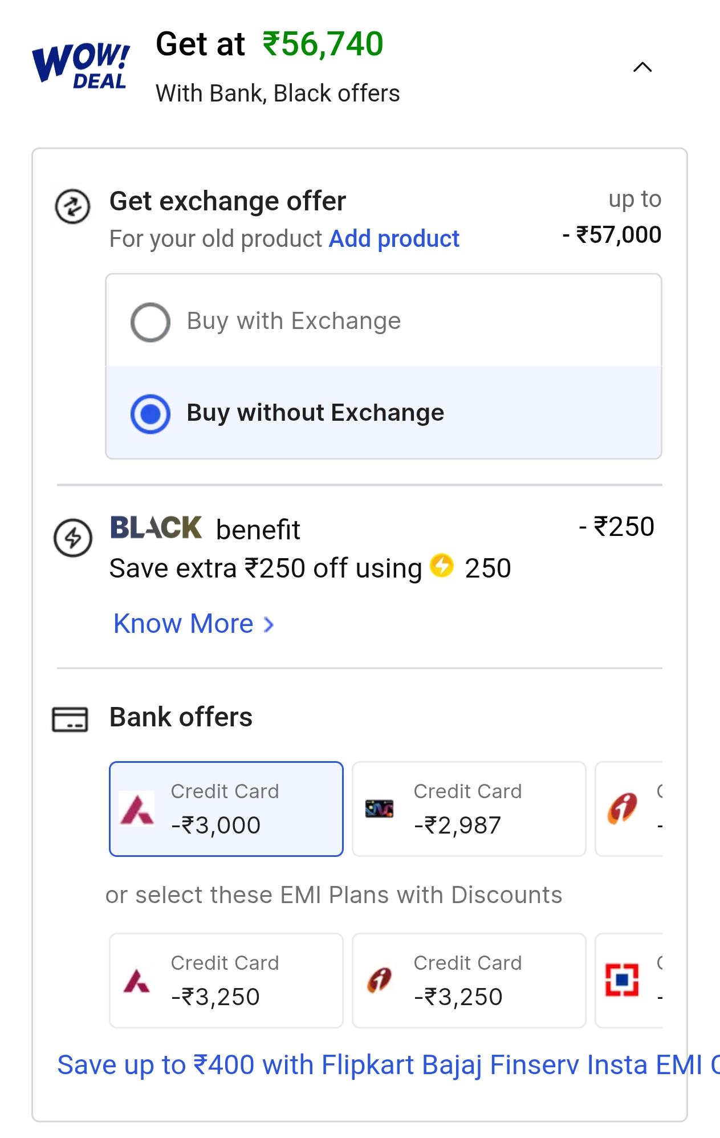Pick the second -₹3,250 EMI plan card
This screenshot has width=720, height=1138.
click(469, 981)
